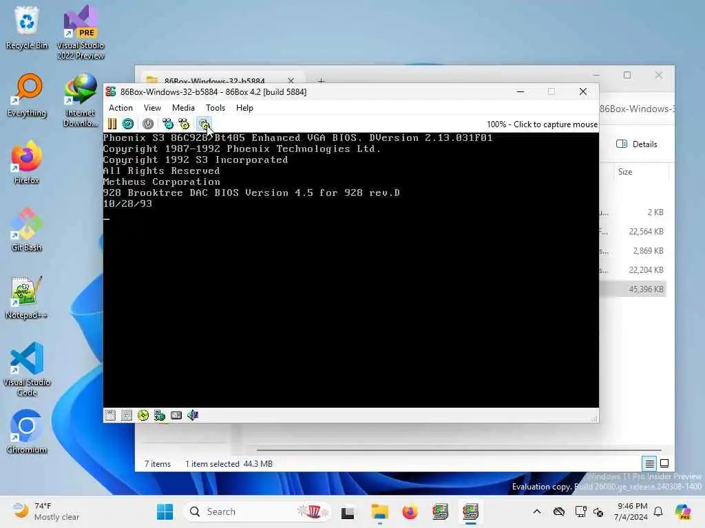The height and width of the screenshot is (528, 705).
Task: Open Task View from taskbar
Action: (x=348, y=511)
